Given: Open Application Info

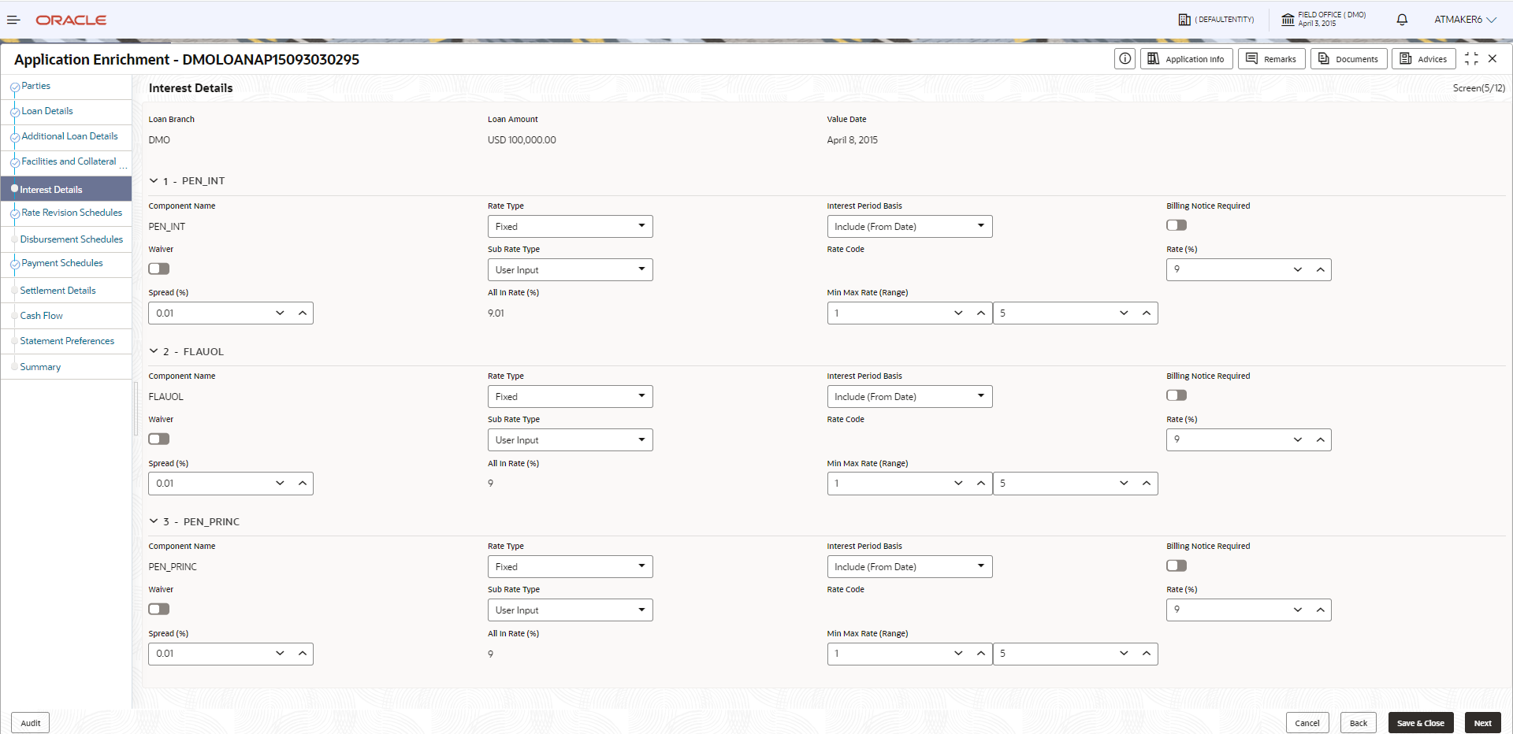Looking at the screenshot, I should [x=1186, y=58].
